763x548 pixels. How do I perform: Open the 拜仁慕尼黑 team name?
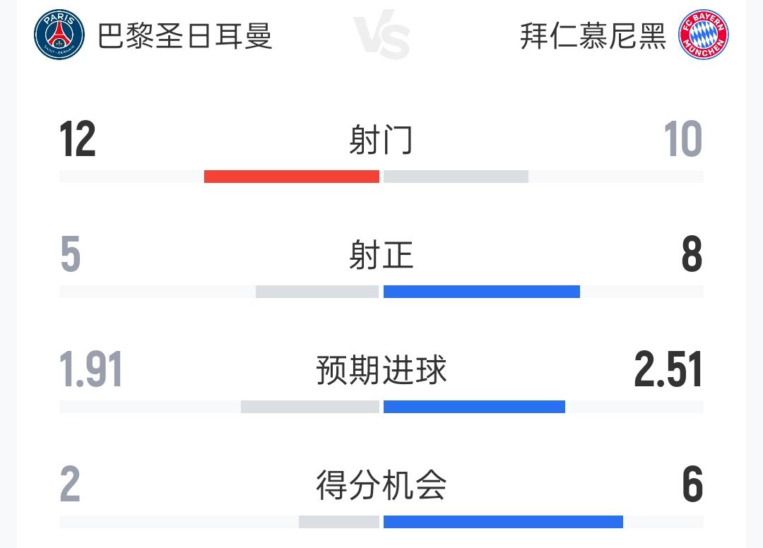coord(593,35)
